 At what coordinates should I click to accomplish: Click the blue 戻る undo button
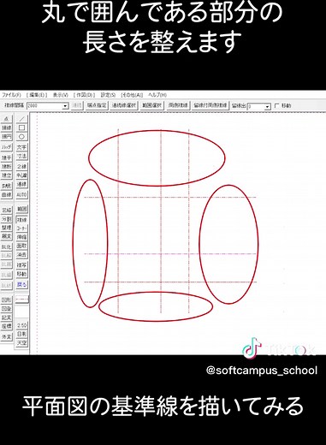click(x=21, y=284)
